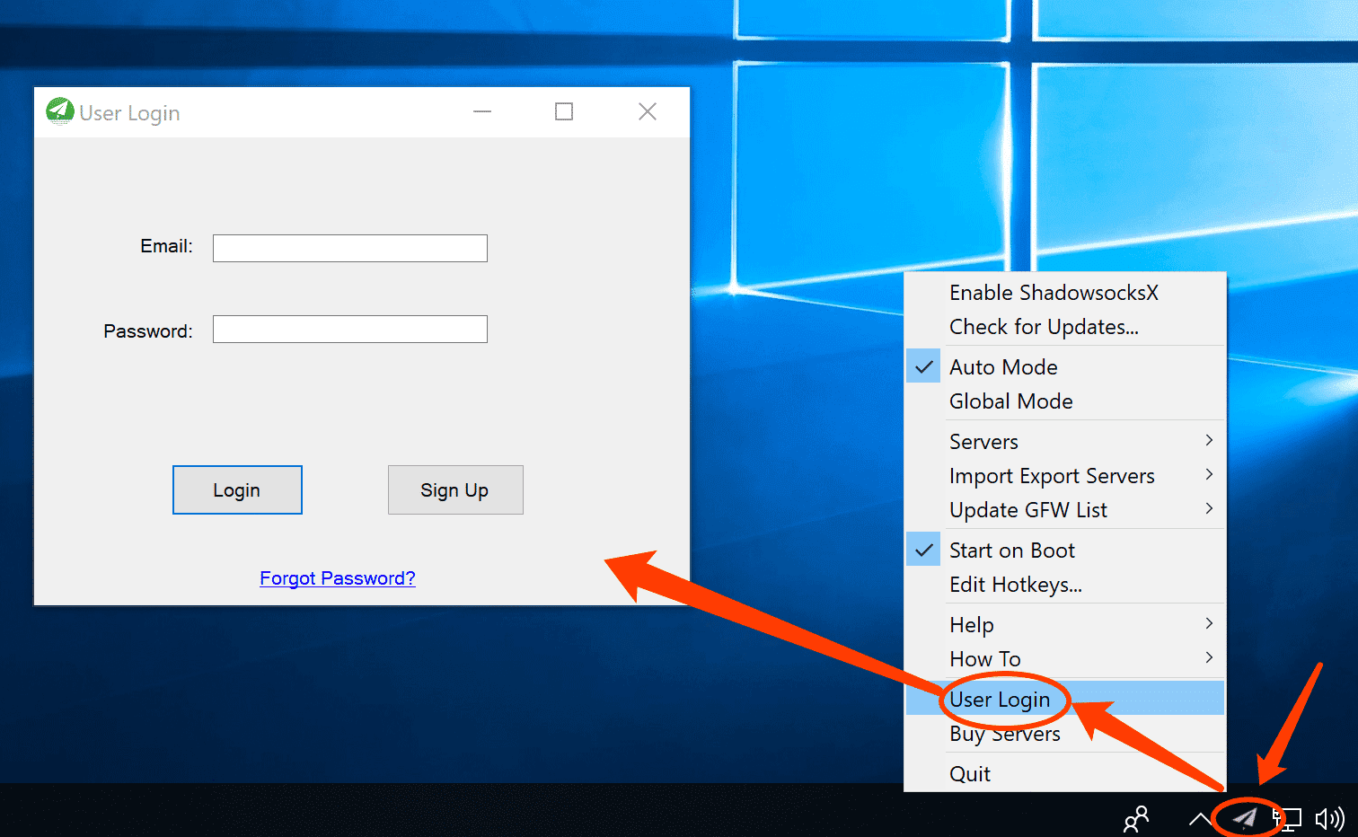The image size is (1358, 837).
Task: Open the network status tray icon
Action: click(x=1289, y=818)
